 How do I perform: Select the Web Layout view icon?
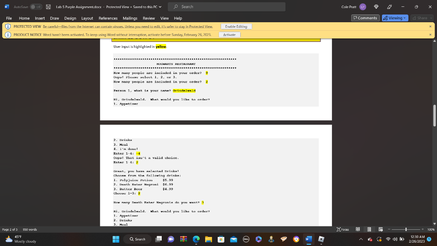[x=381, y=229]
